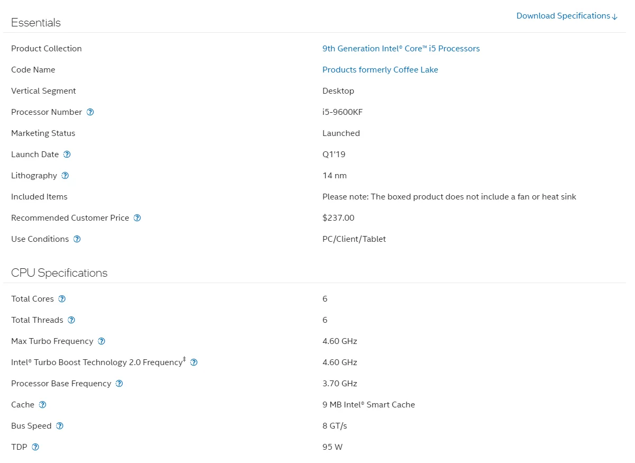The width and height of the screenshot is (635, 463).
Task: Click the Code Name label
Action: click(x=33, y=70)
